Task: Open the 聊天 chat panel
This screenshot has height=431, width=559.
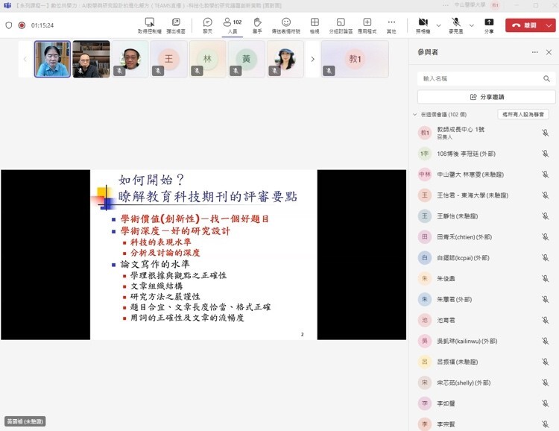Action: point(208,25)
